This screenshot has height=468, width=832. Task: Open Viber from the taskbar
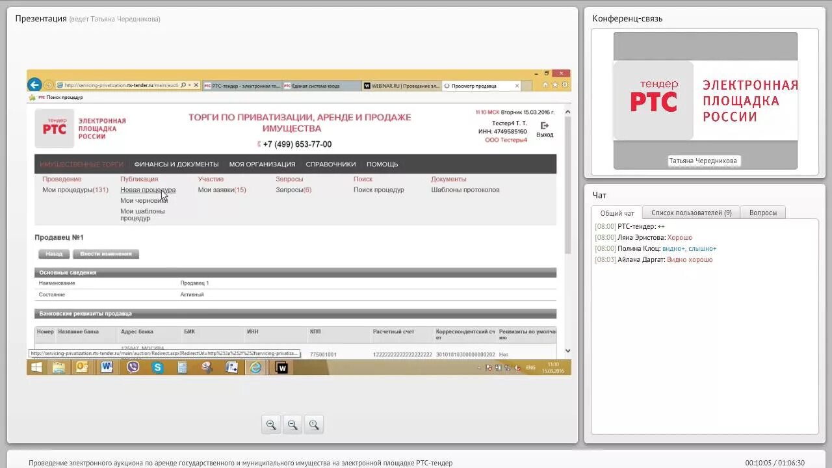click(x=133, y=367)
